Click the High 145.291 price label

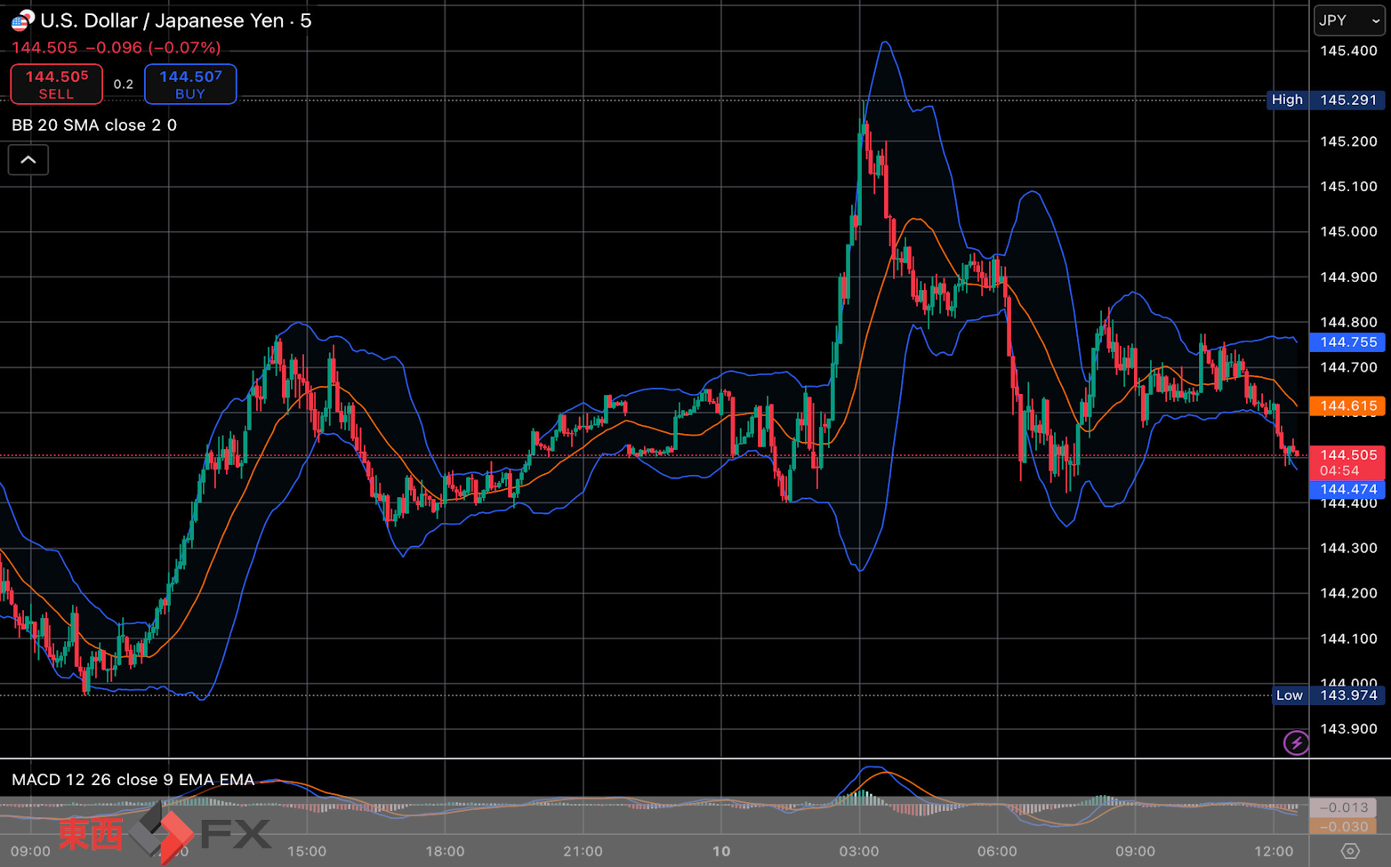(1325, 100)
